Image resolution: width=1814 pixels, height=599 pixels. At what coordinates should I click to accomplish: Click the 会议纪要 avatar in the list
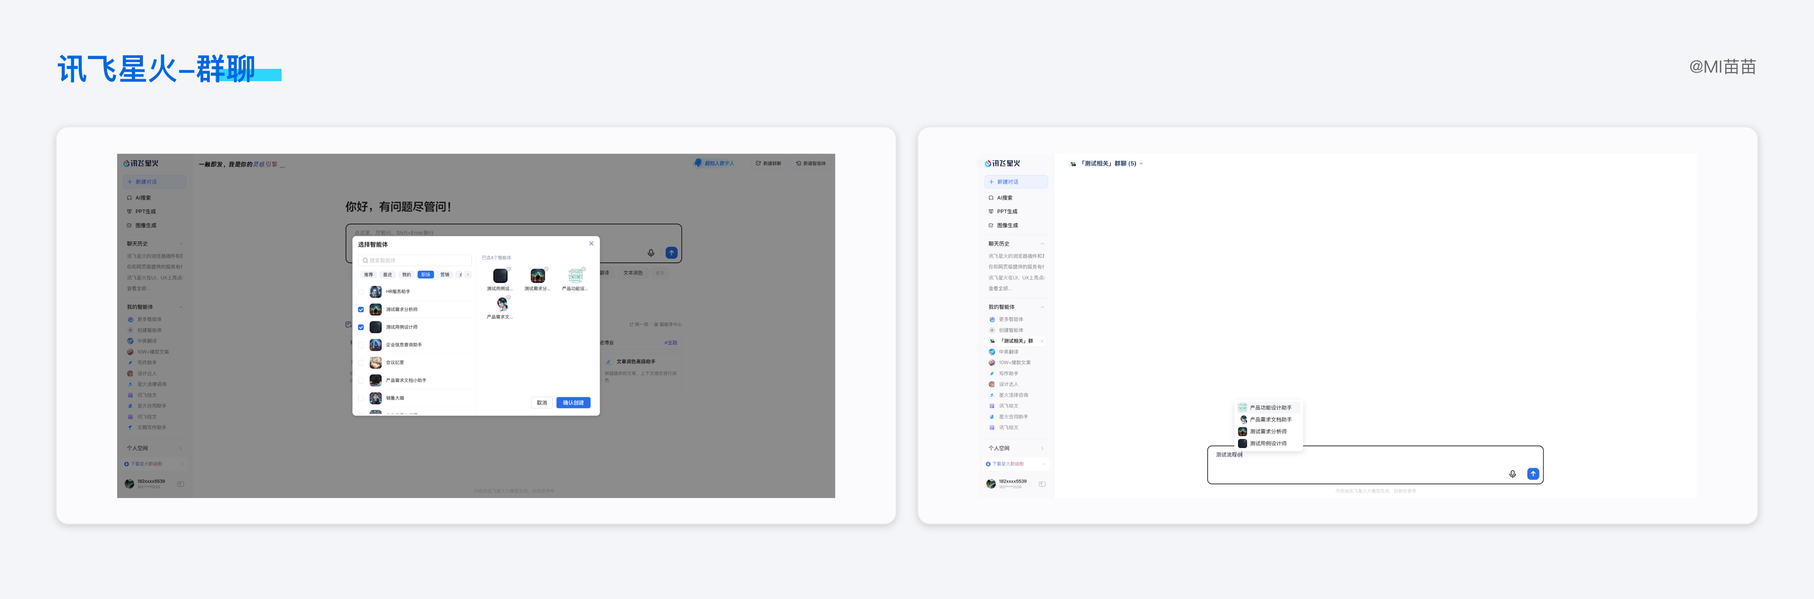tap(376, 363)
